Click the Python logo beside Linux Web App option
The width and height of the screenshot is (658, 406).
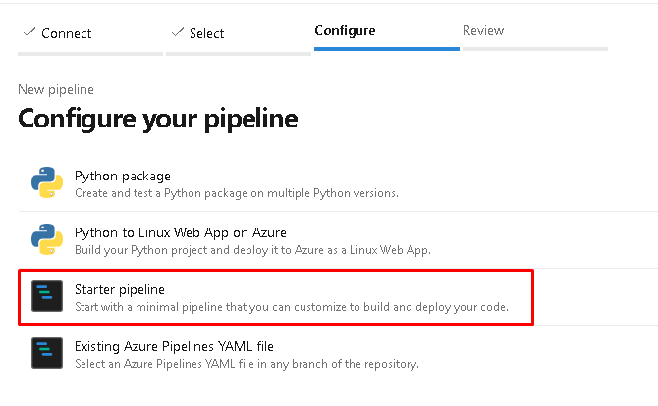click(x=47, y=240)
